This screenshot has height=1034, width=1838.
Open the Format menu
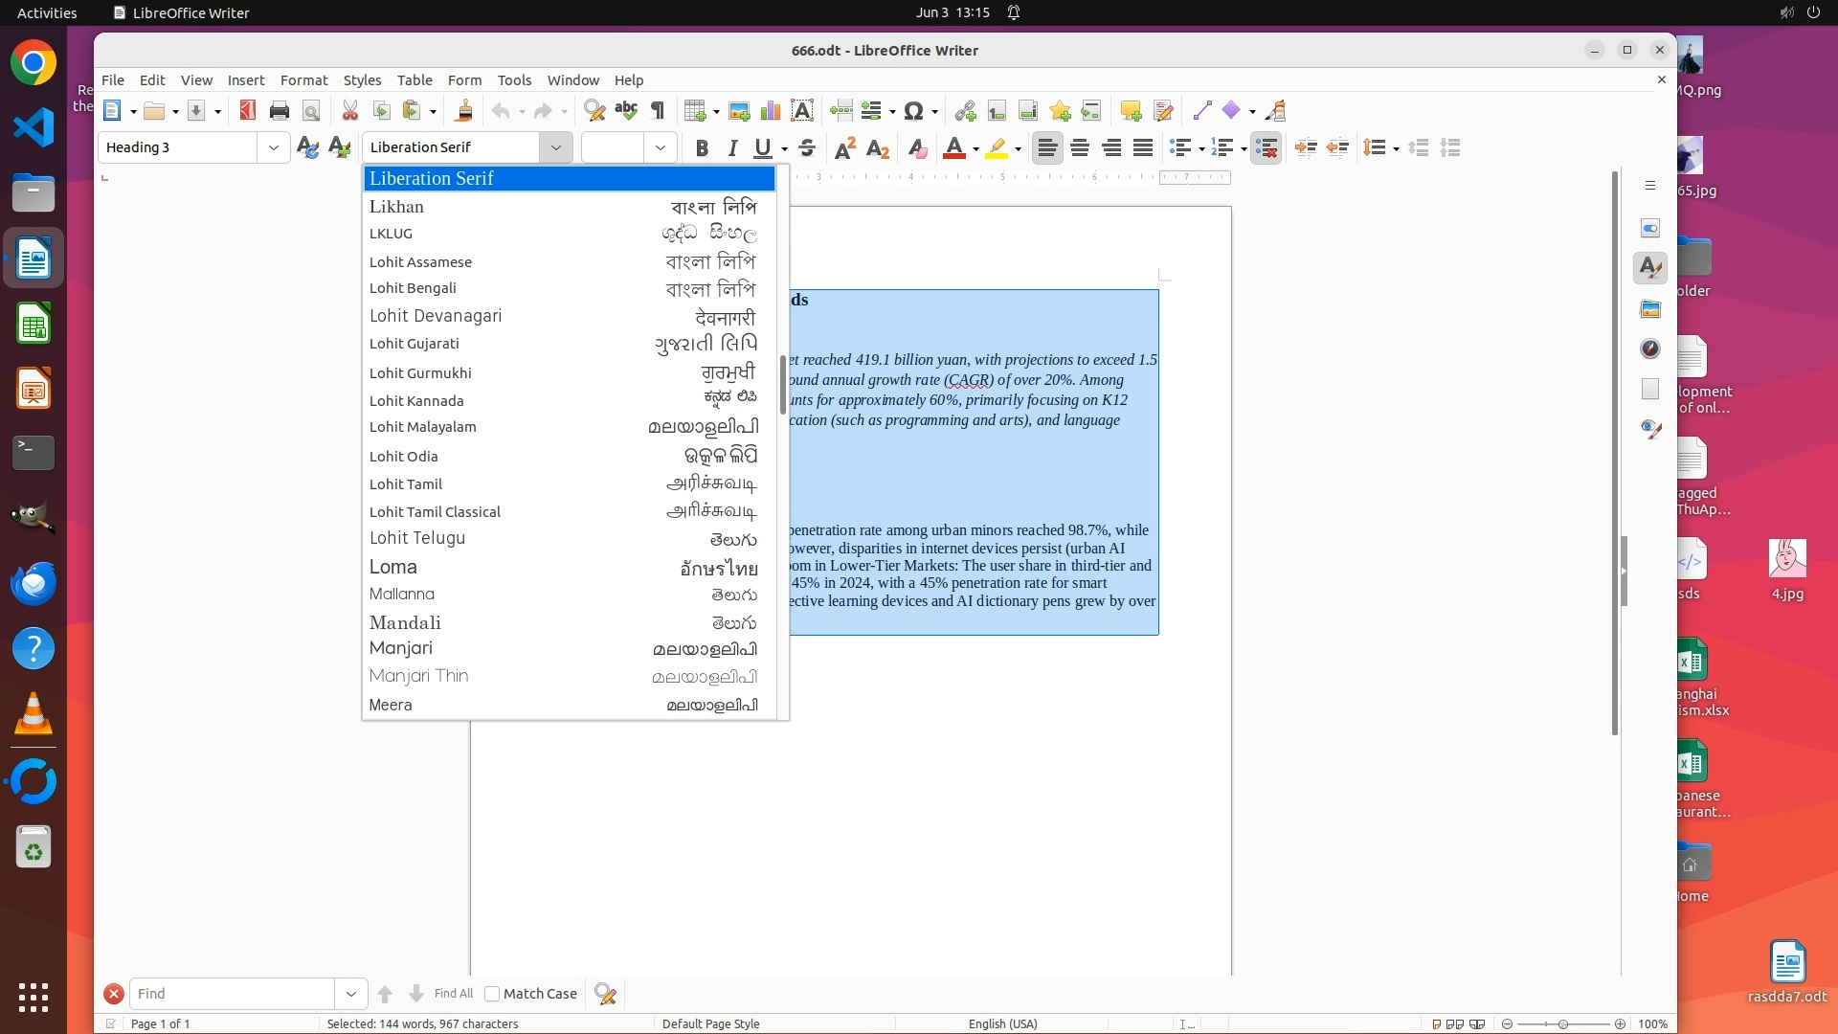303,80
